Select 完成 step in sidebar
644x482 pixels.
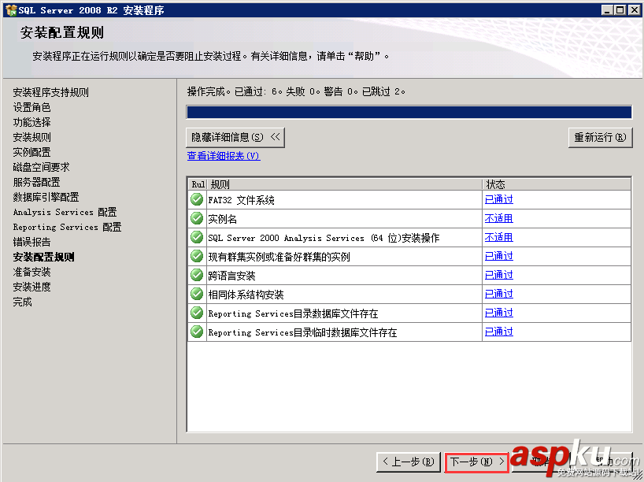pyautogui.click(x=23, y=302)
